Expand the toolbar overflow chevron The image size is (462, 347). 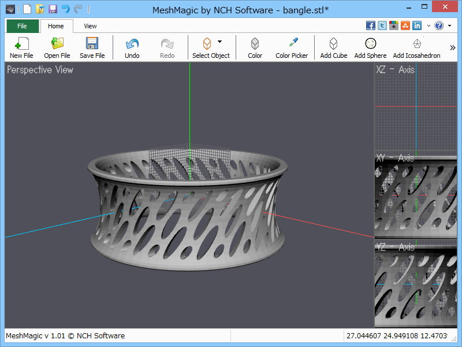(x=453, y=47)
